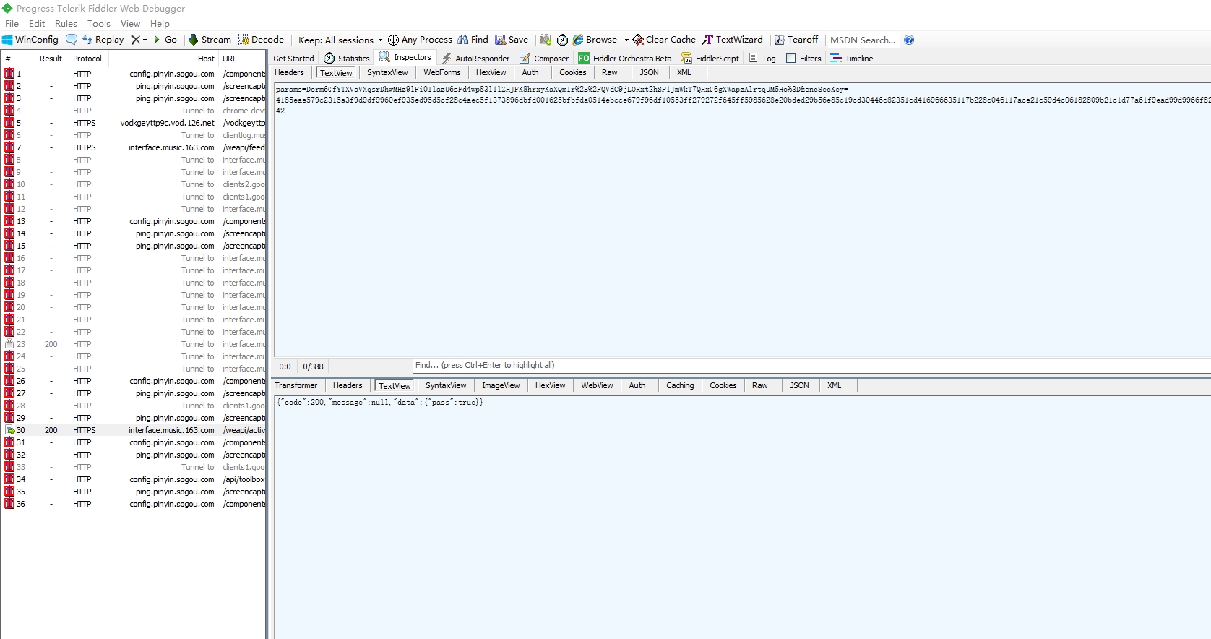Image resolution: width=1211 pixels, height=639 pixels.
Task: Click the 0/388 position indicator
Action: coord(313,366)
